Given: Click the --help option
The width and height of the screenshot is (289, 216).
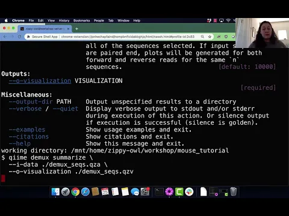Looking at the screenshot, I should [x=20, y=143].
